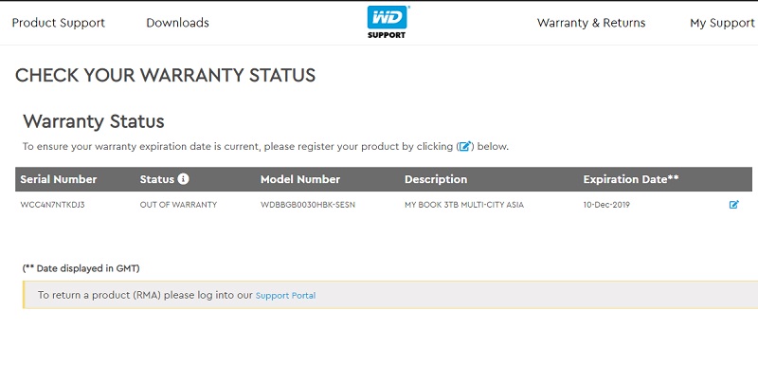This screenshot has height=365, width=758.
Task: Click the 10-Dec-2019 expiration date
Action: pyautogui.click(x=606, y=205)
